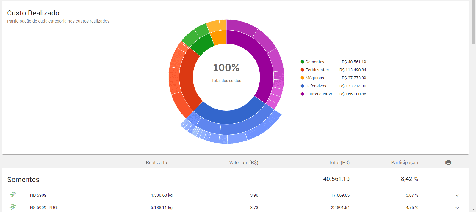Click the red Fertilizantes legend dot
476x212 pixels.
point(302,70)
